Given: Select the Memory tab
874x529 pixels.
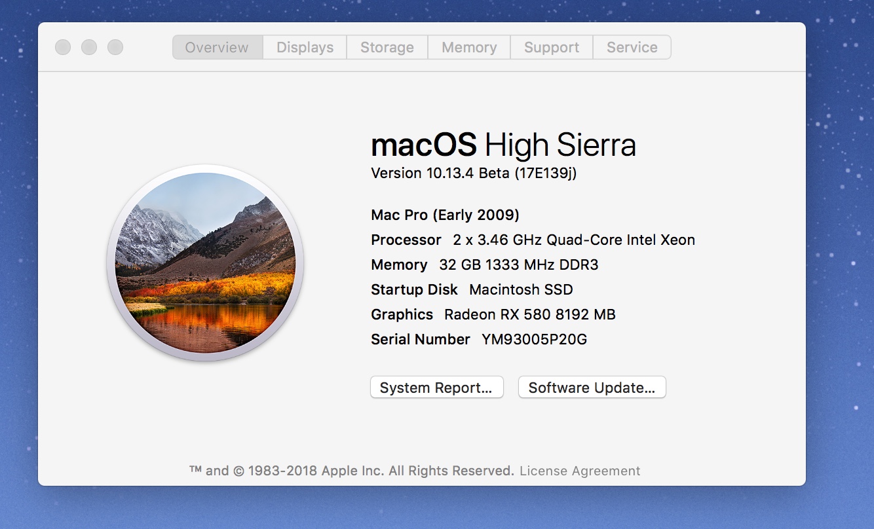Looking at the screenshot, I should (469, 47).
